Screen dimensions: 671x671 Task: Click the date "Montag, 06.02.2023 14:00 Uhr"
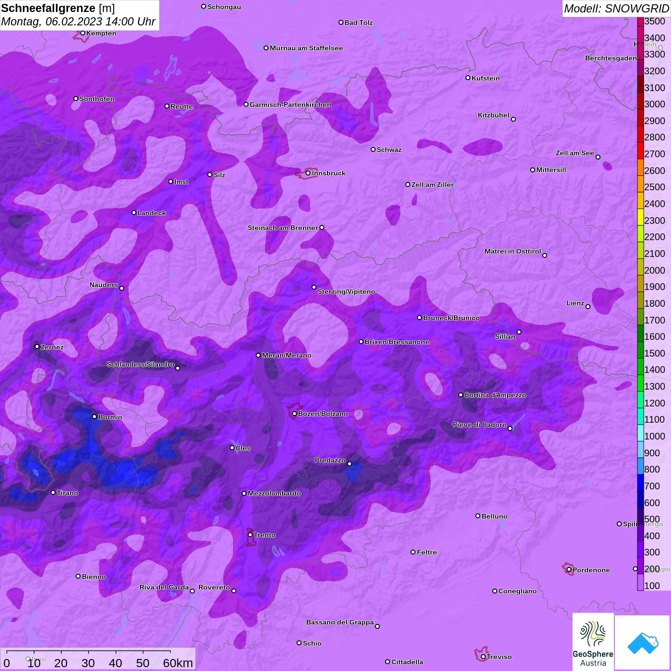point(78,22)
